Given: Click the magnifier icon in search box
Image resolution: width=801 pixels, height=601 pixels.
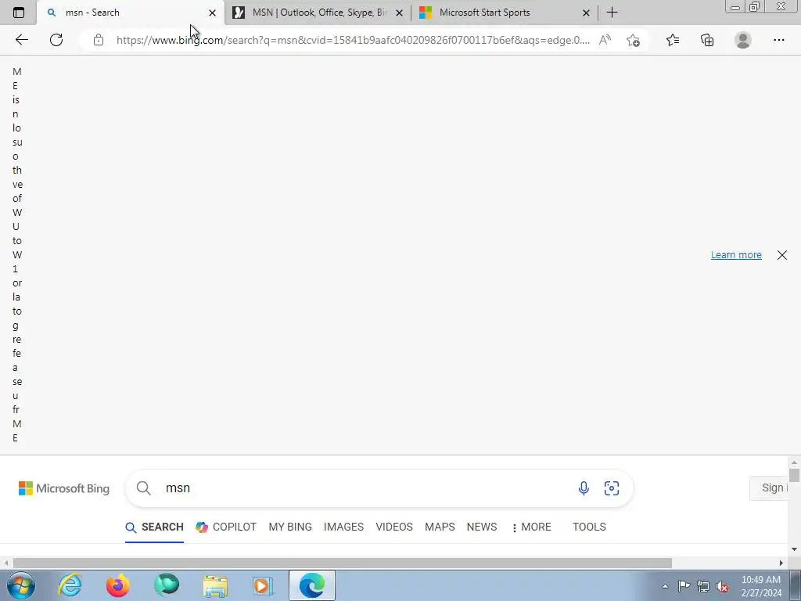Looking at the screenshot, I should (144, 488).
